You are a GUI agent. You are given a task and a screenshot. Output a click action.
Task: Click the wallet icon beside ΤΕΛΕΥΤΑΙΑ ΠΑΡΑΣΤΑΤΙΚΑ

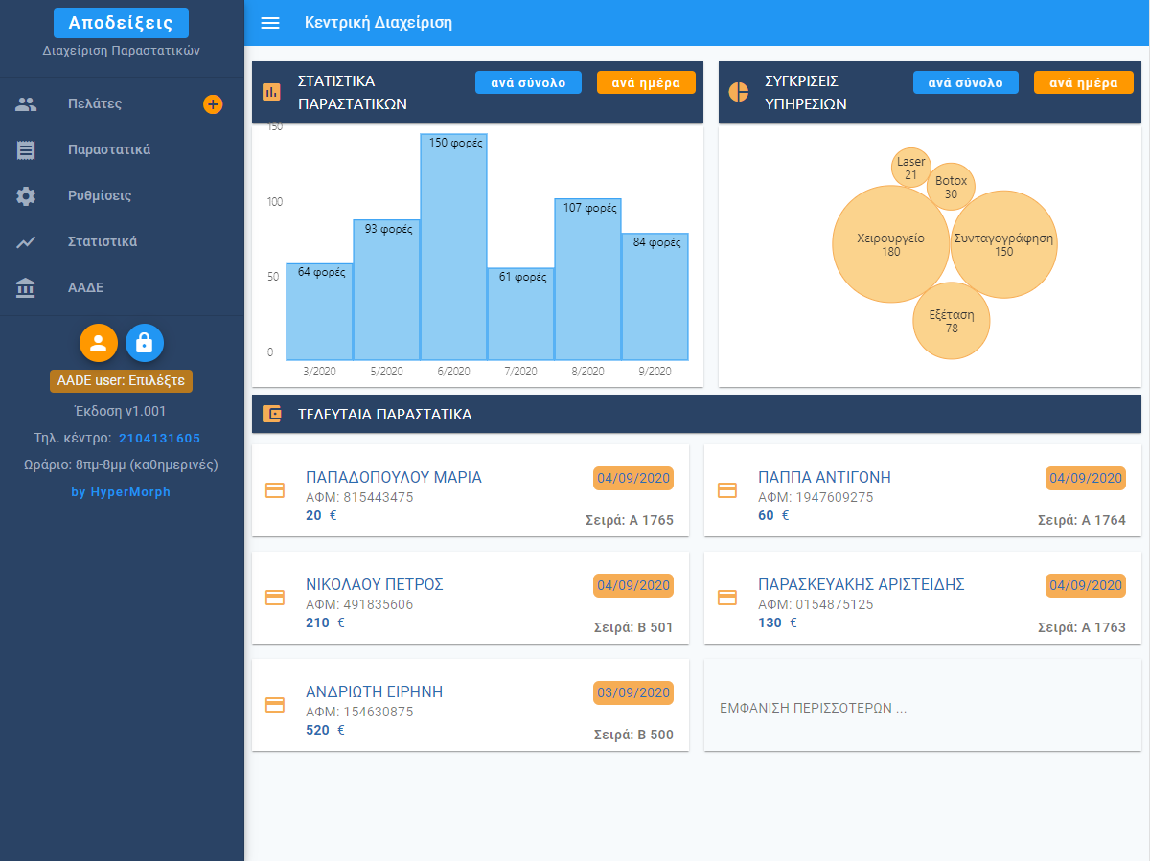(x=271, y=415)
